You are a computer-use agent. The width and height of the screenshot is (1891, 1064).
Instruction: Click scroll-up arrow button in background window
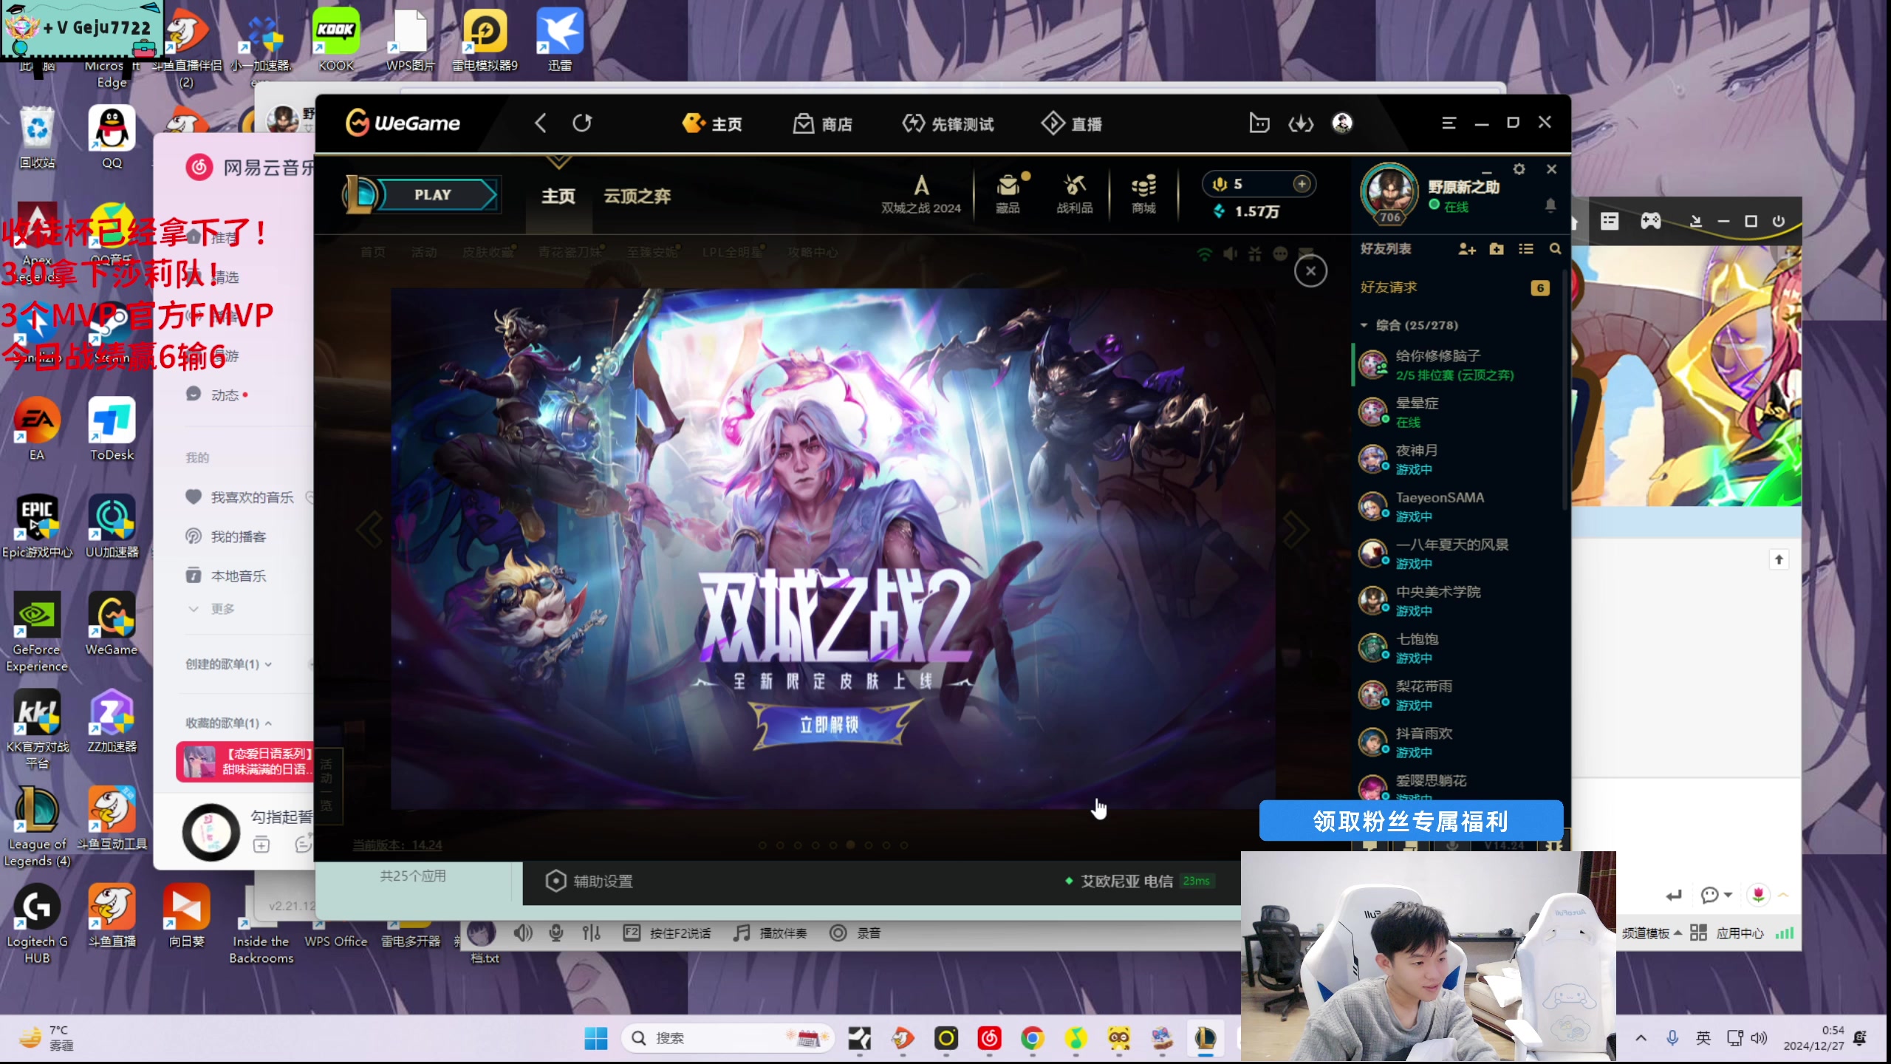(x=1779, y=559)
